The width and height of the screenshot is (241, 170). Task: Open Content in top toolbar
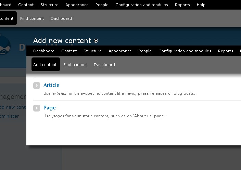(x=26, y=5)
